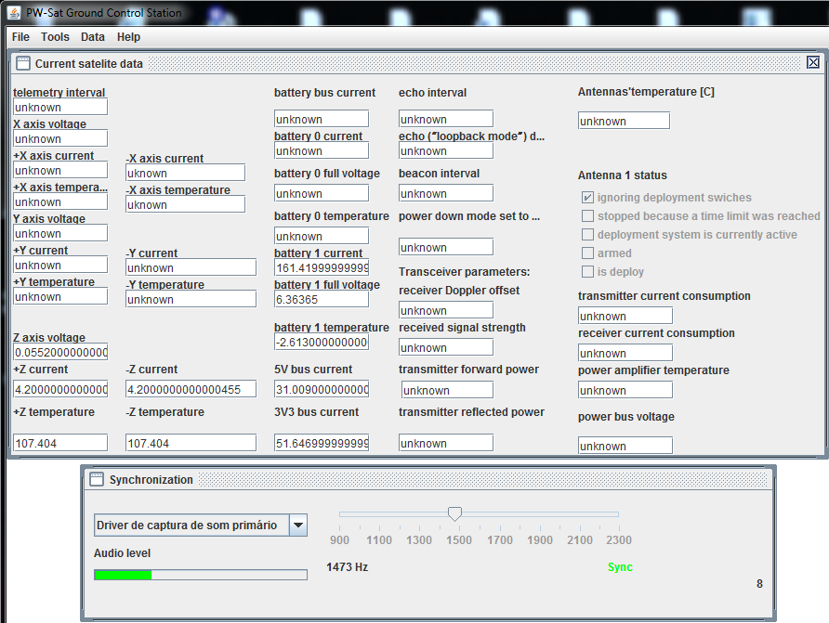The image size is (829, 623).
Task: Click the transmitter reflected power field
Action: coord(446,443)
